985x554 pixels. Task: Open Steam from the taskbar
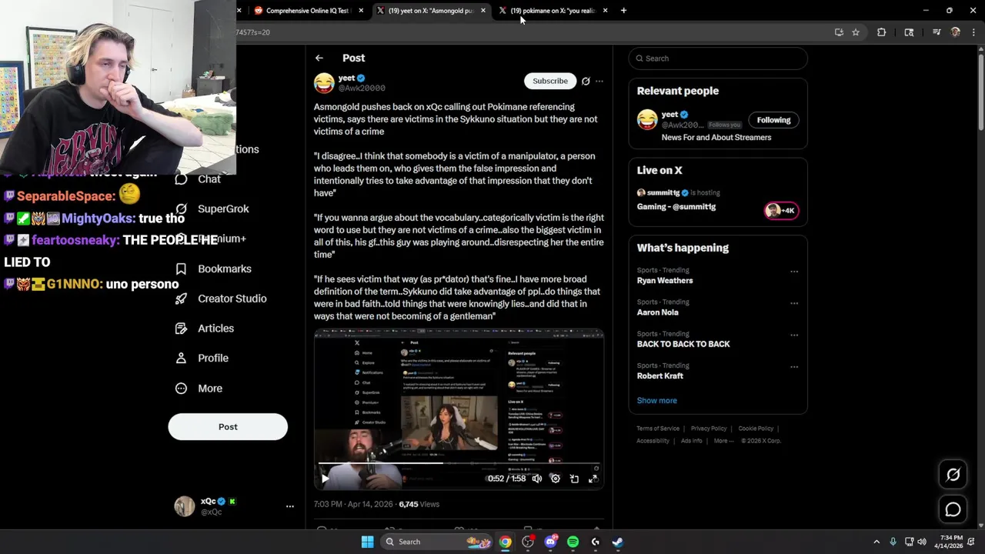click(x=617, y=542)
